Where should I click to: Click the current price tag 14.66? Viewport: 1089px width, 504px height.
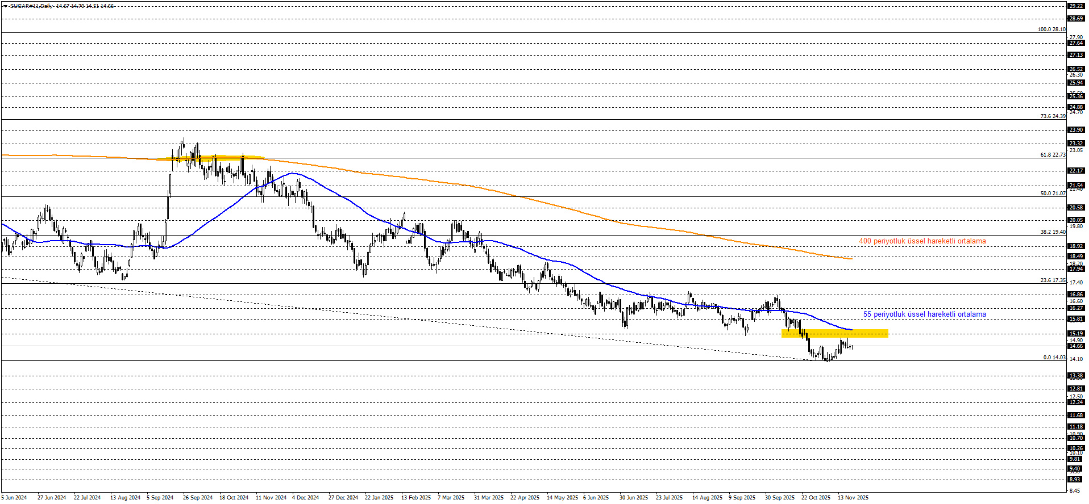(x=1075, y=346)
